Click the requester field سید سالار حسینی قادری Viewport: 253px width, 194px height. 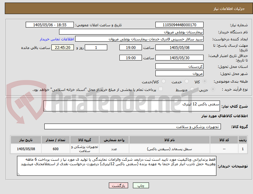pos(139,39)
